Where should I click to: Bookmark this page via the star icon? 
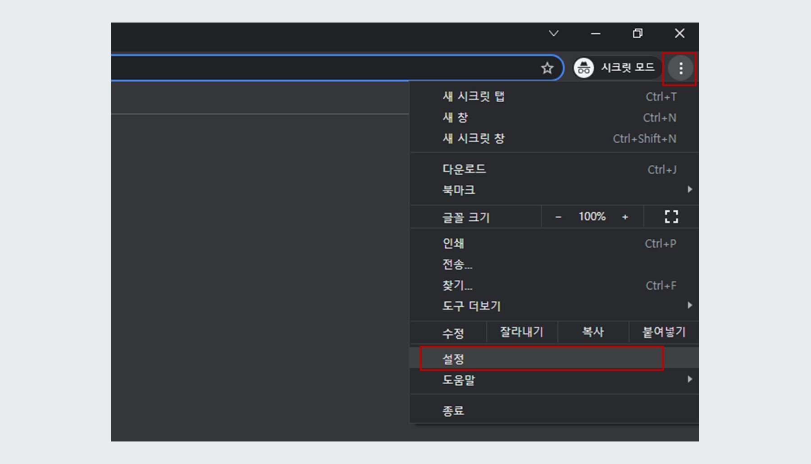pyautogui.click(x=547, y=68)
